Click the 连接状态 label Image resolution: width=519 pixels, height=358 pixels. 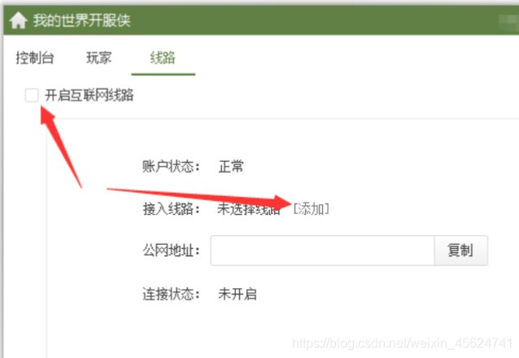[171, 294]
